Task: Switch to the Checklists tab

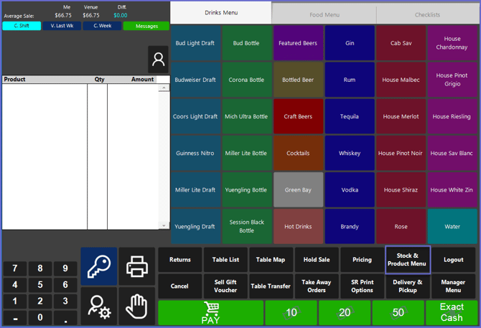Action: [428, 14]
